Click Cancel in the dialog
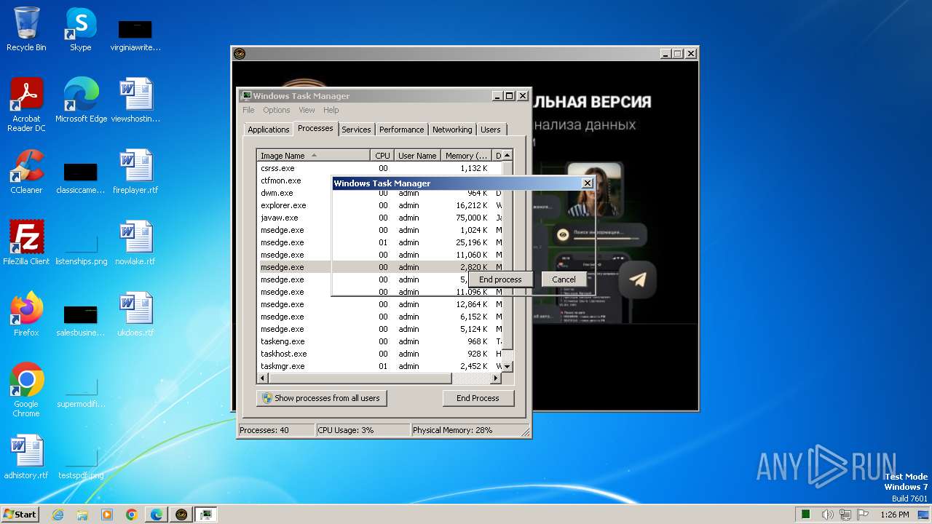The width and height of the screenshot is (932, 524). point(564,279)
